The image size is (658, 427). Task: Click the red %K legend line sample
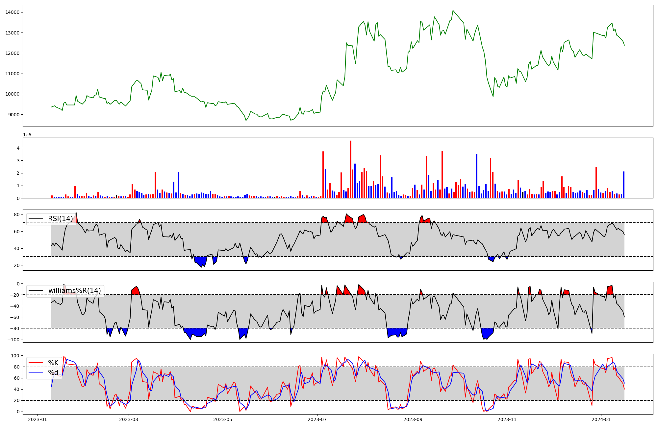coord(36,363)
